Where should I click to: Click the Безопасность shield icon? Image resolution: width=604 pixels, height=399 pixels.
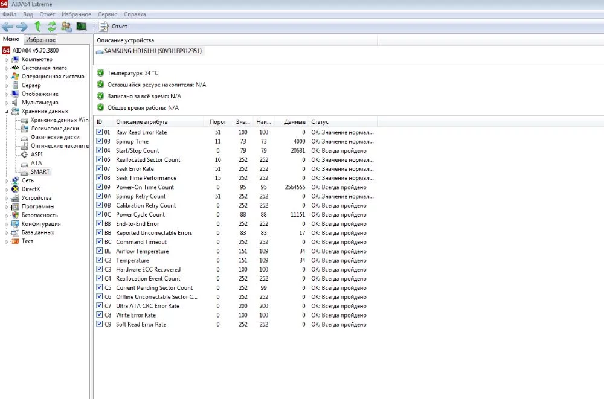(16, 215)
